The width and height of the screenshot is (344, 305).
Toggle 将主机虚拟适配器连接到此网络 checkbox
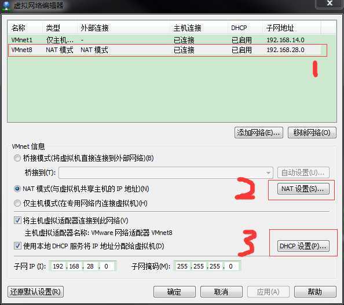point(17,220)
